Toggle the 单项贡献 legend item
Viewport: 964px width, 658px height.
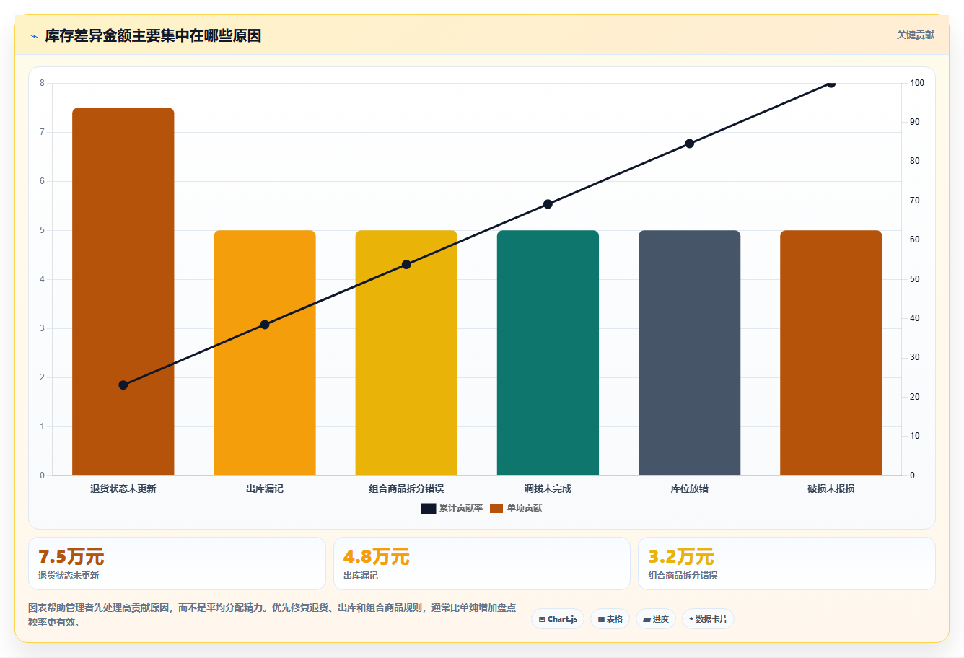tap(516, 508)
